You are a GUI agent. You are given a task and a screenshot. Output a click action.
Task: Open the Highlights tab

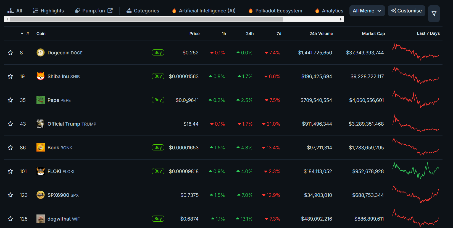pos(48,11)
